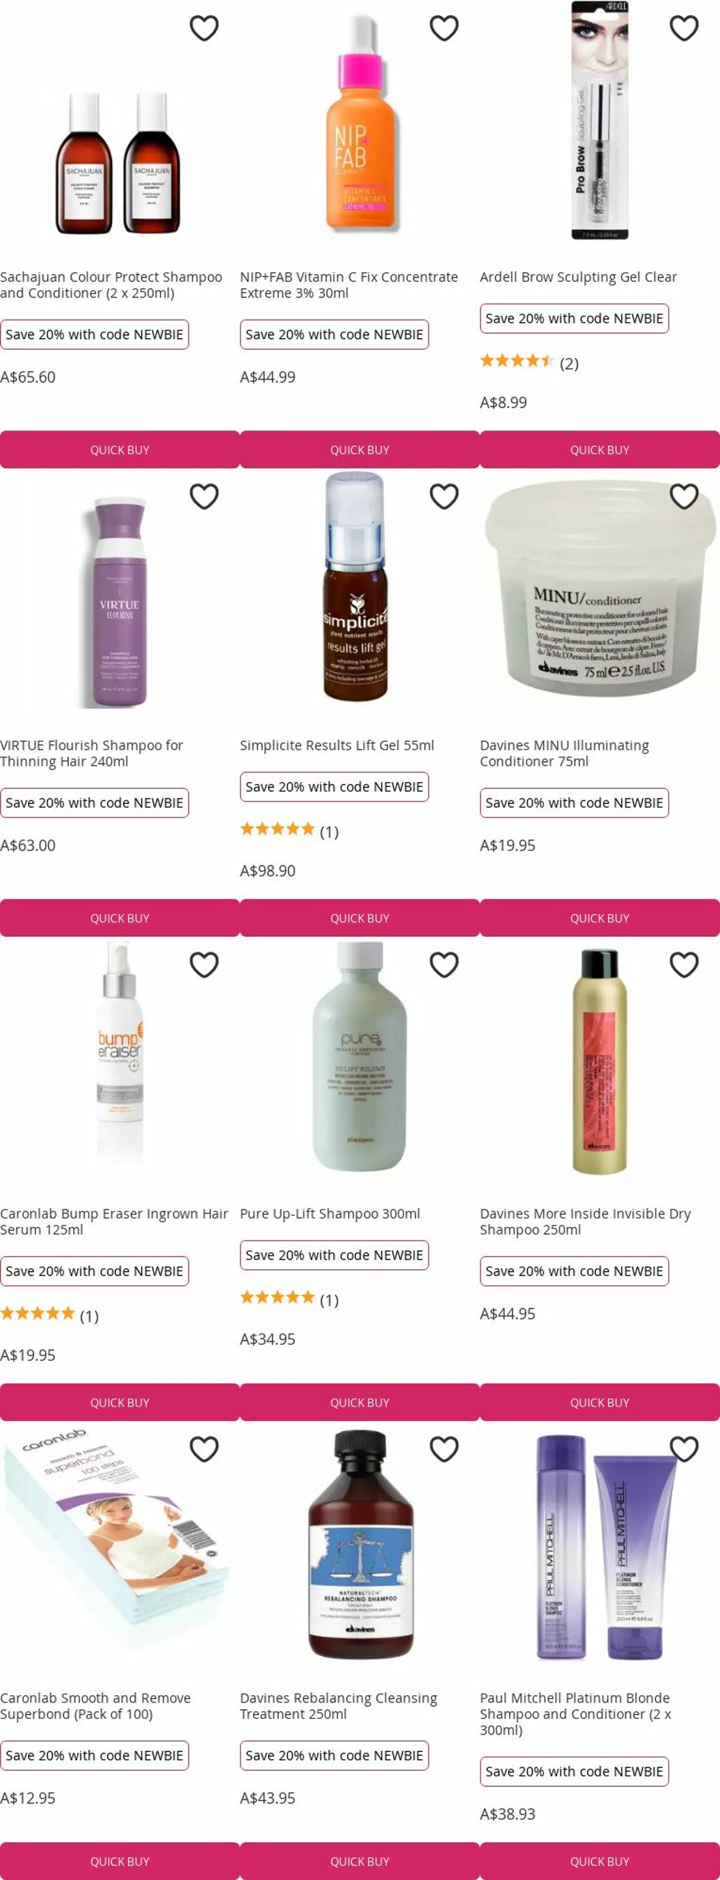View NIP+FAB Vitamin C product image
This screenshot has width=720, height=1880.
[361, 124]
